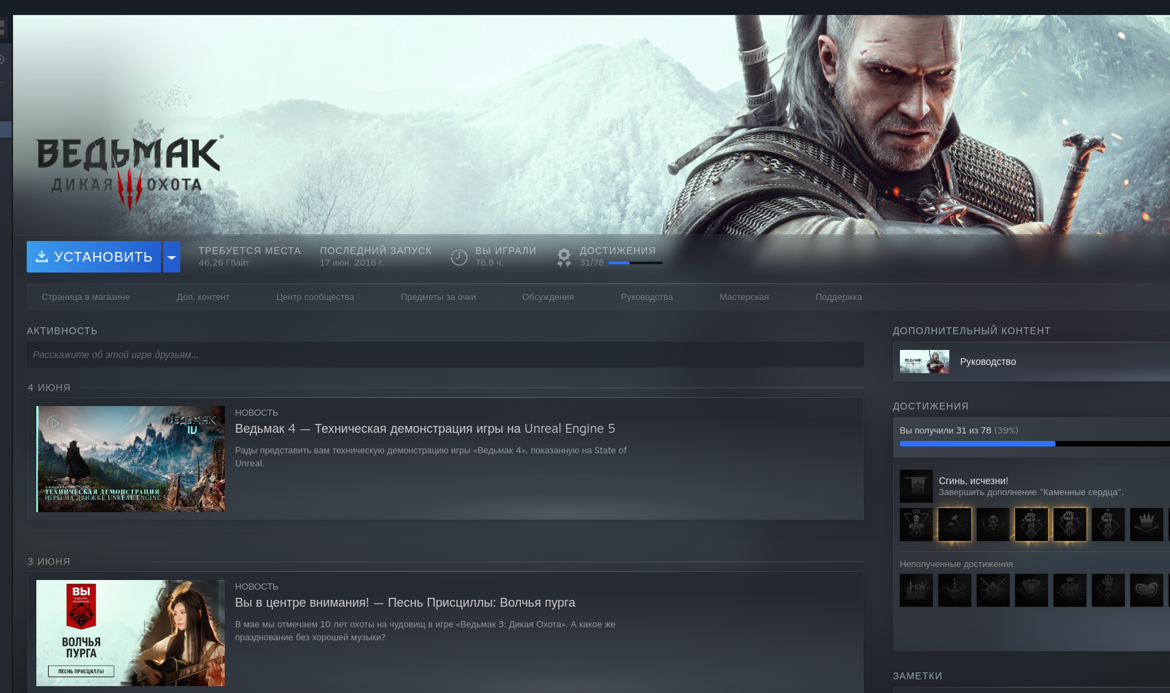Image resolution: width=1170 pixels, height=693 pixels.
Task: Click the ЗАМЕТКИ section heading
Action: [918, 676]
